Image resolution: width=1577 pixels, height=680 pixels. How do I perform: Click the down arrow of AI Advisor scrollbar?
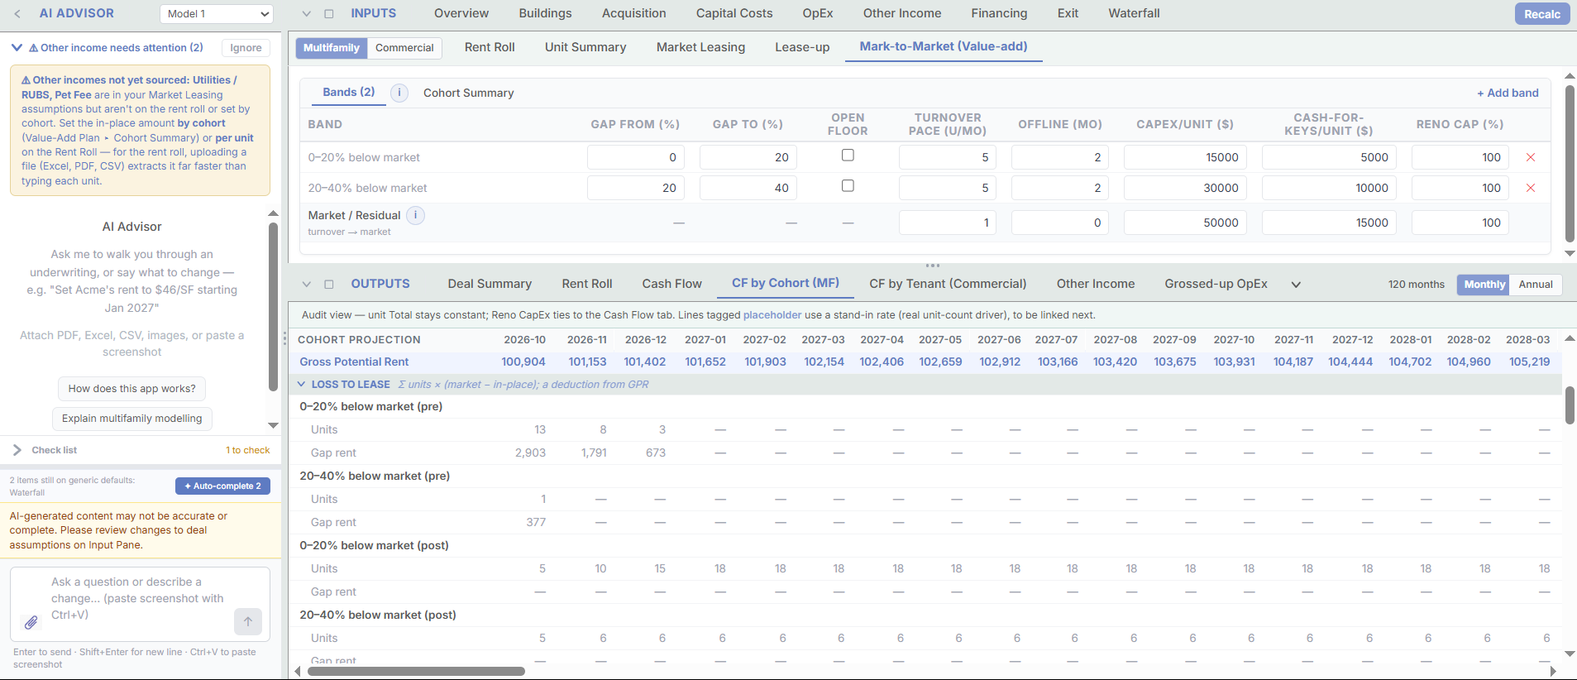pos(273,425)
